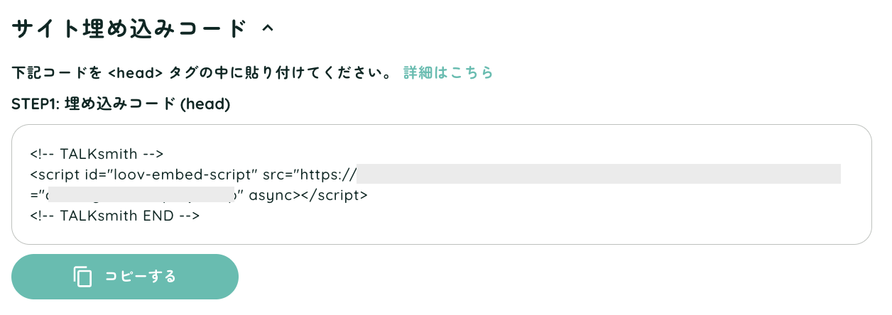Screen dimensions: 892x315
Task: Open the 詳細はこちら link
Action: click(x=448, y=72)
